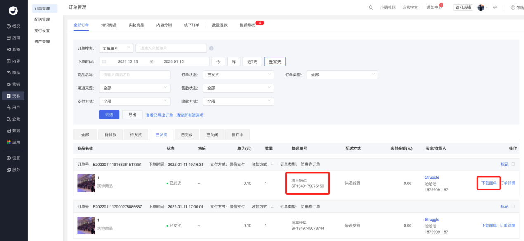Click 近7天 date range button

252,62
